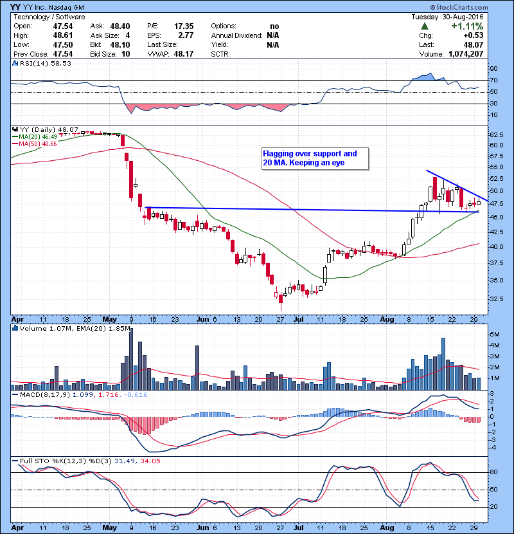This screenshot has width=514, height=534.
Task: Click the 90 level on the RSI axis
Action: tap(493, 68)
